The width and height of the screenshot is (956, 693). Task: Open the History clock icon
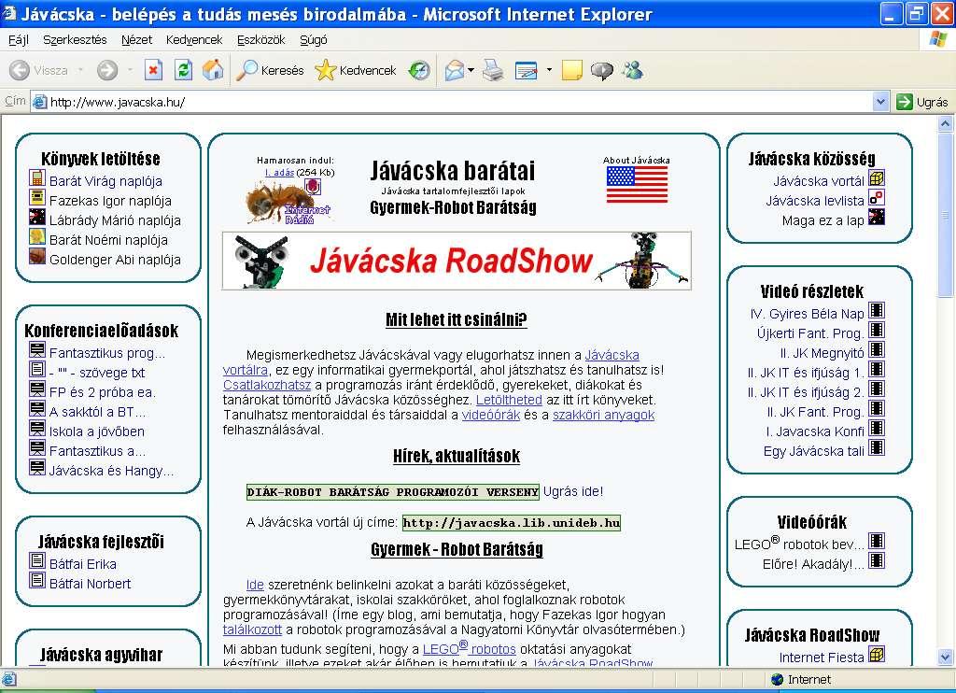(x=419, y=70)
